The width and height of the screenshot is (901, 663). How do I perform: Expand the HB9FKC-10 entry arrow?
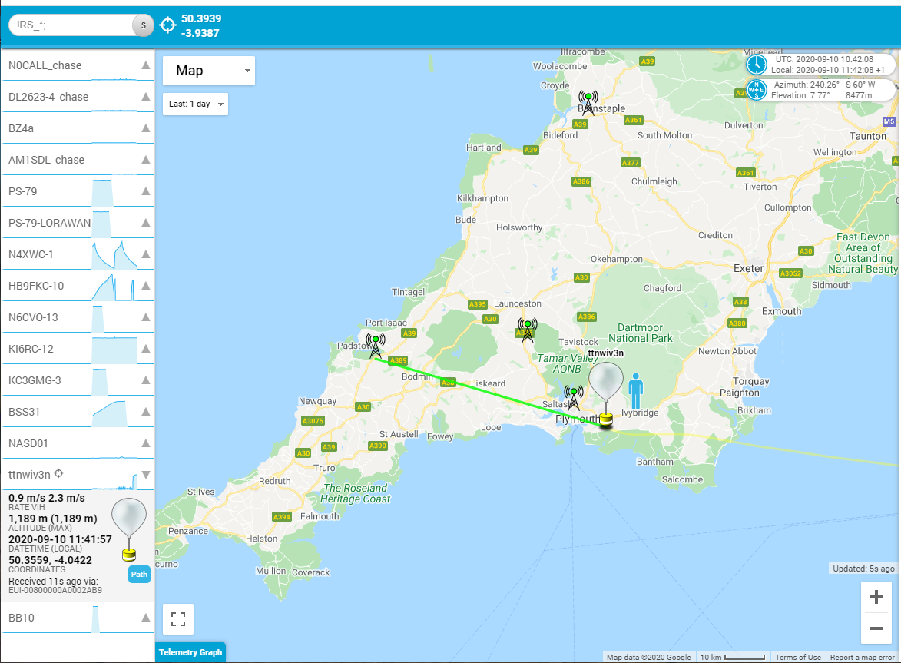[x=146, y=286]
